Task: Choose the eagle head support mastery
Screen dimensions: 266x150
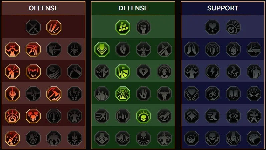Action: (254, 138)
